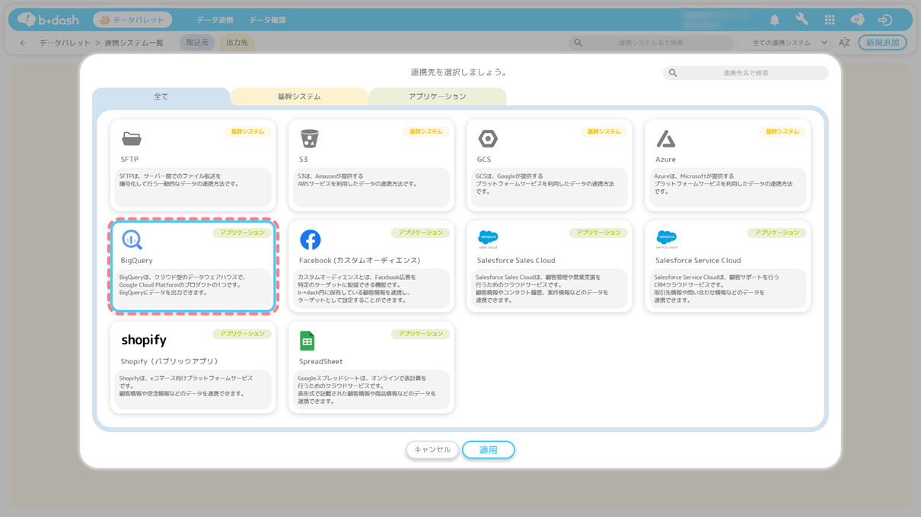This screenshot has width=921, height=517.
Task: Pick the green SpreadSheet icon
Action: 307,341
